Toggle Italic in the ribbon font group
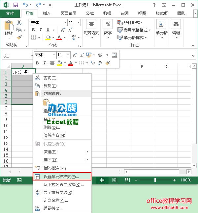Viewport: 198px width, 213px height. pyautogui.click(x=41, y=30)
